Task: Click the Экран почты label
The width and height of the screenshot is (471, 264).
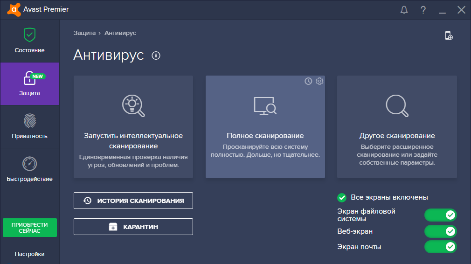Action: (x=359, y=247)
